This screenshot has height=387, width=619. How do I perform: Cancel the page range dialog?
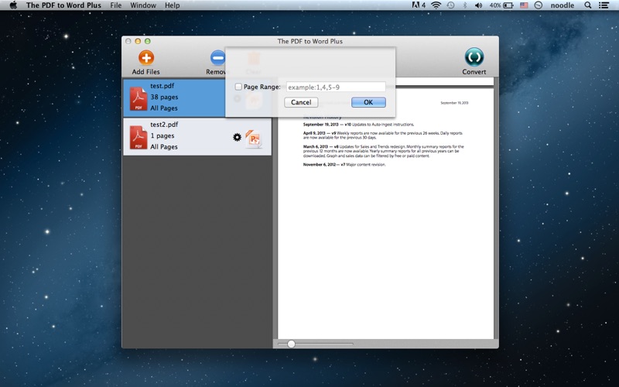301,102
